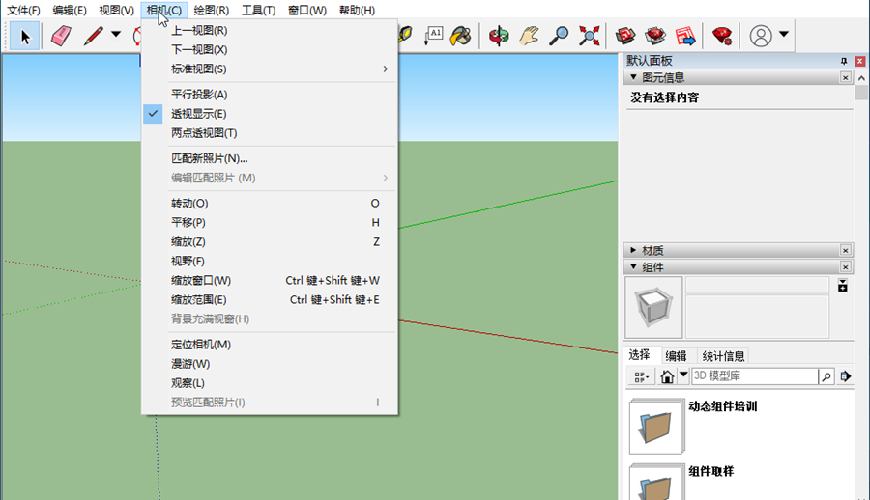Select the Text label A1 tool

[433, 36]
